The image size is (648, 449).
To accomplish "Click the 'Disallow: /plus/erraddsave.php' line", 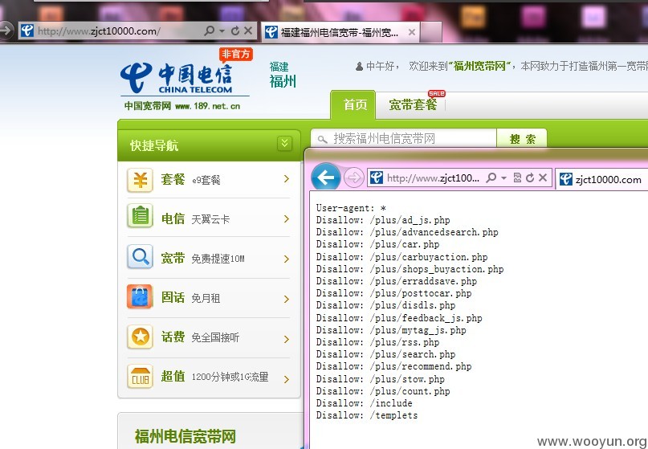I will tap(397, 281).
